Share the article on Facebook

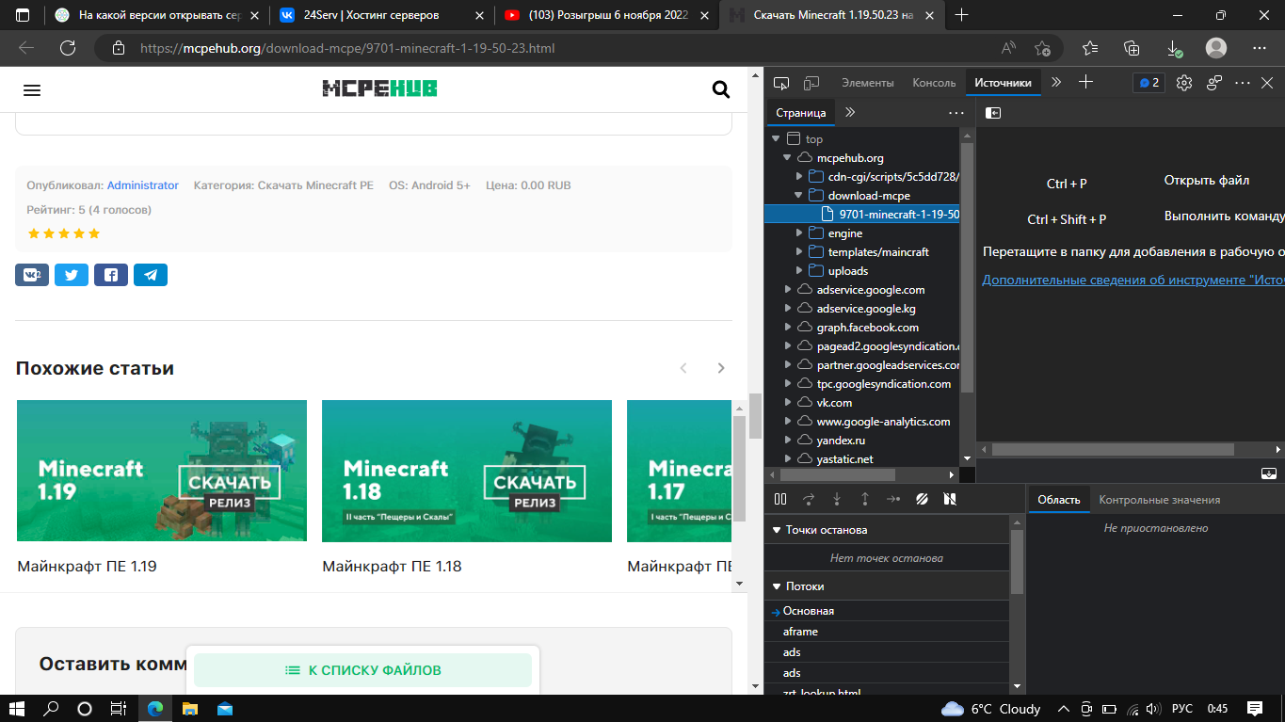click(111, 275)
